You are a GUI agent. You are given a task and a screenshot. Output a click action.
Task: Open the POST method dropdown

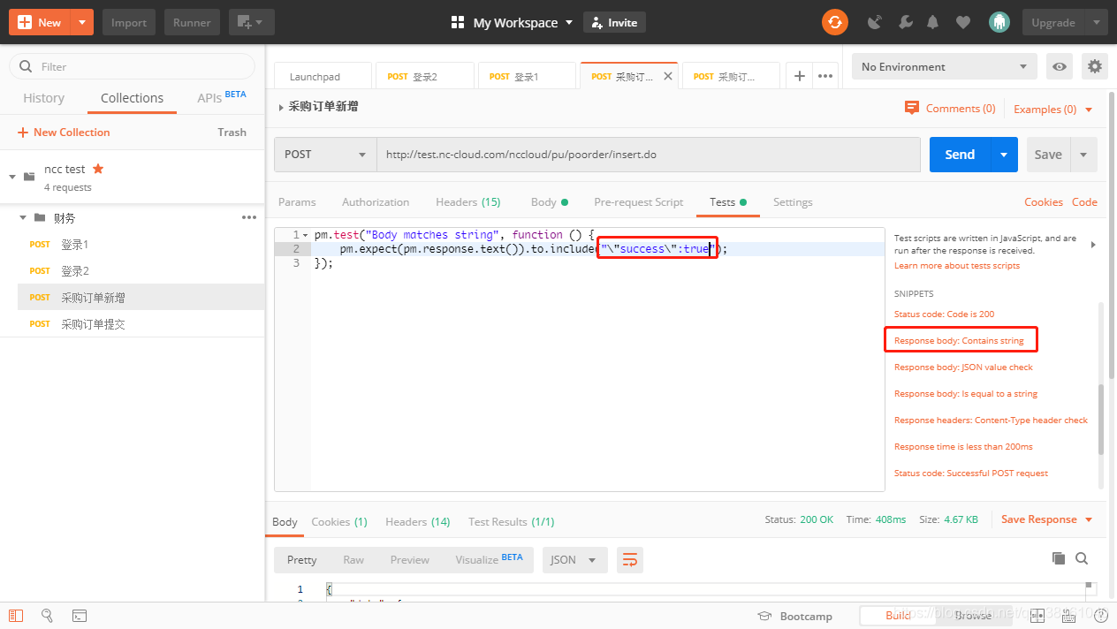tap(325, 155)
